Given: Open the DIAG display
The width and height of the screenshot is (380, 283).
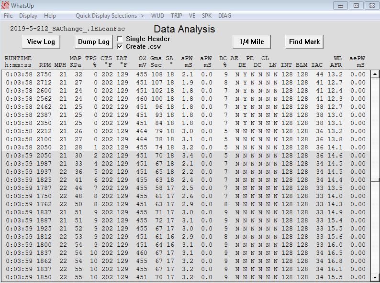Looking at the screenshot, I should [x=224, y=16].
